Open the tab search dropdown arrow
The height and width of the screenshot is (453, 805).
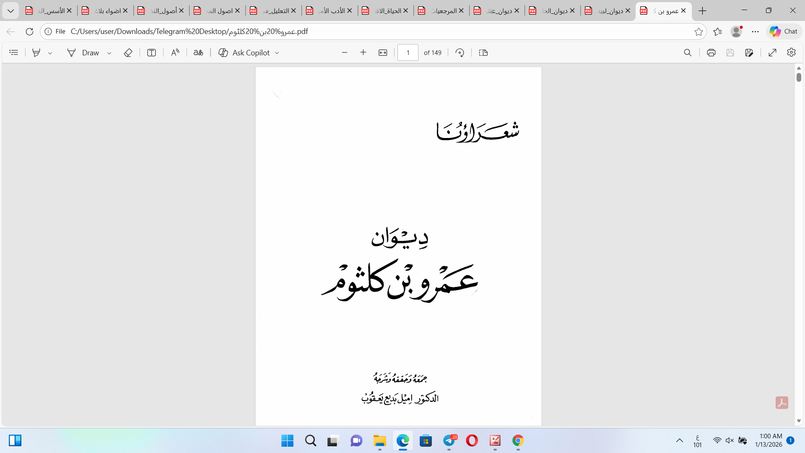10,11
